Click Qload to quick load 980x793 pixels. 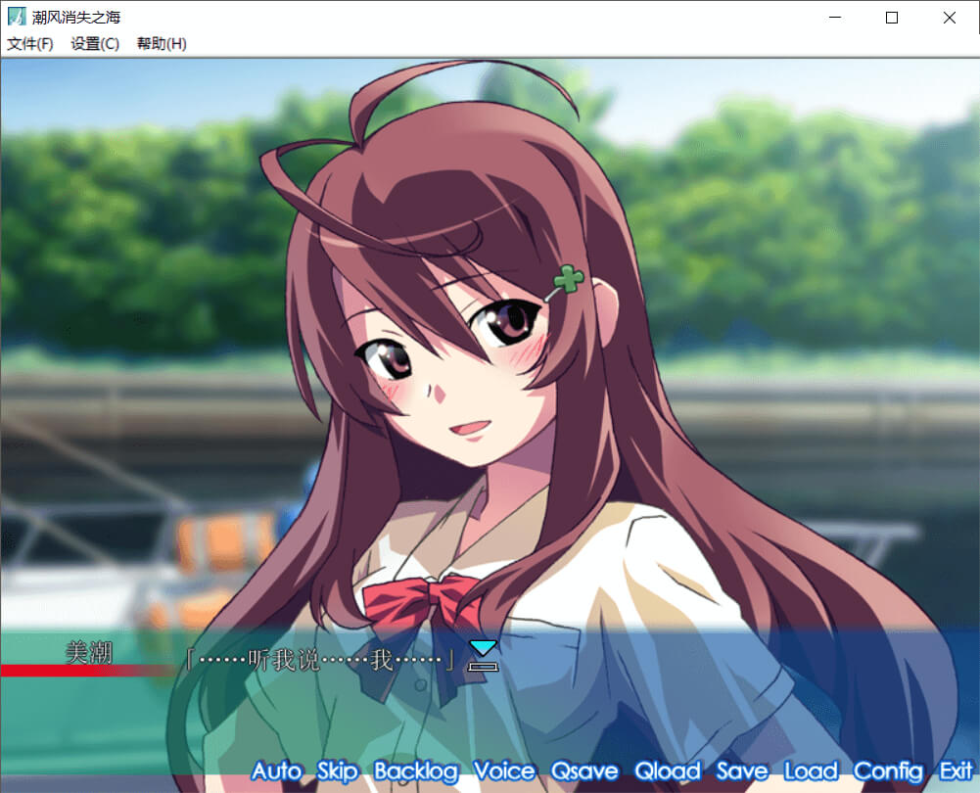click(x=668, y=770)
